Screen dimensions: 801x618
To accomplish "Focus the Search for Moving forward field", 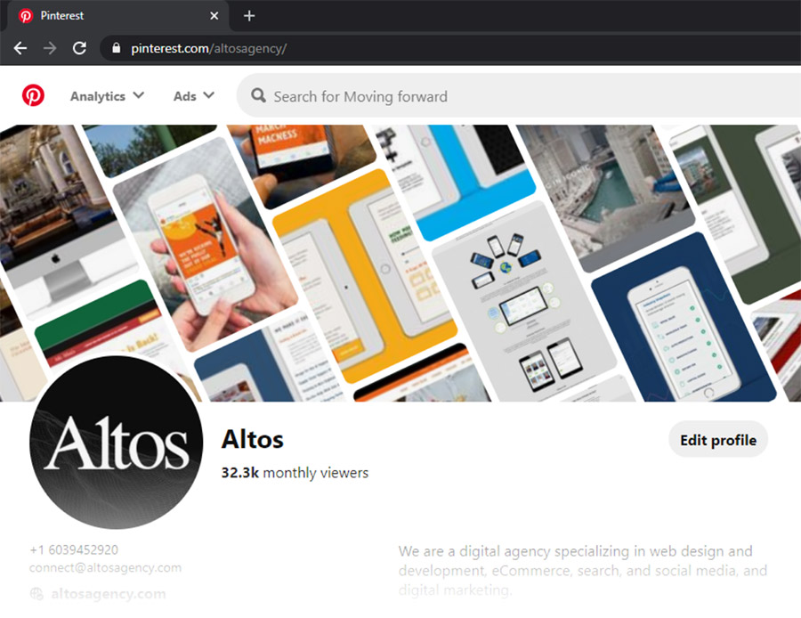I will click(519, 96).
